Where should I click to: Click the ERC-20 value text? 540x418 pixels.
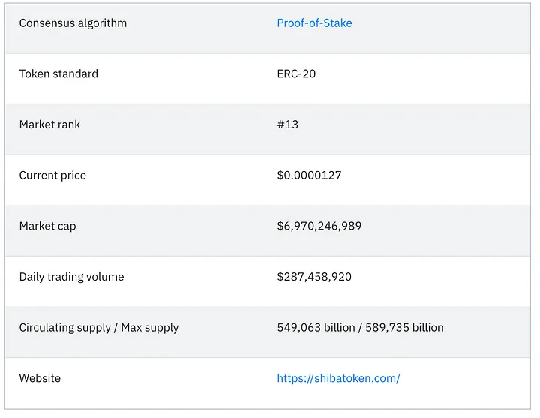(296, 74)
